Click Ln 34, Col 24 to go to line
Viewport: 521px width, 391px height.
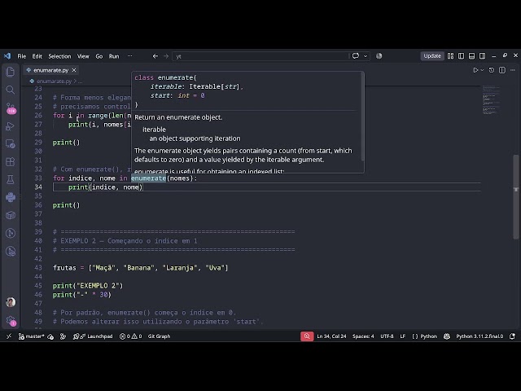click(331, 336)
